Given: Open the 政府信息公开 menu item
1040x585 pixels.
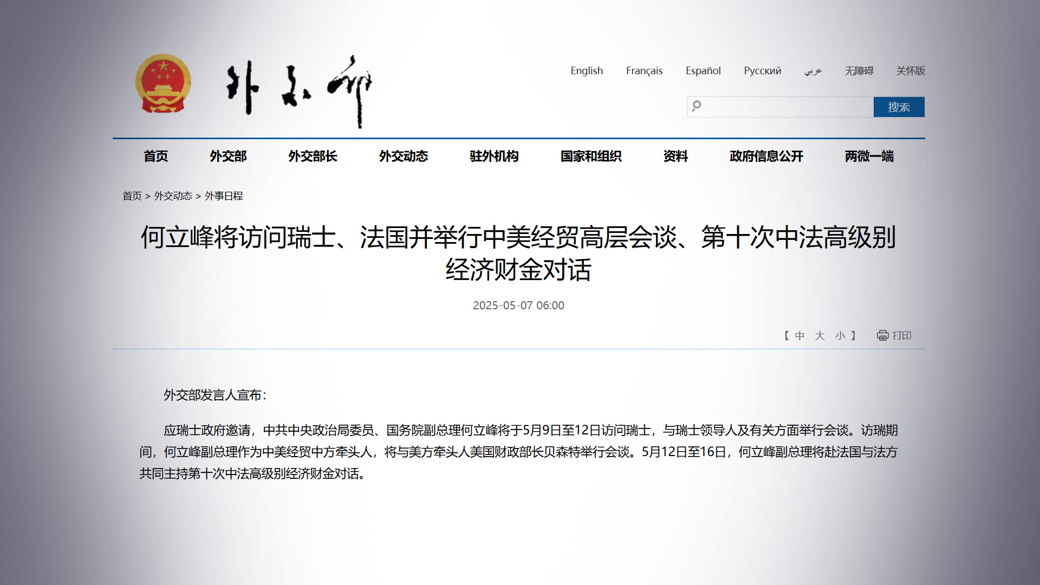Looking at the screenshot, I should click(x=766, y=157).
